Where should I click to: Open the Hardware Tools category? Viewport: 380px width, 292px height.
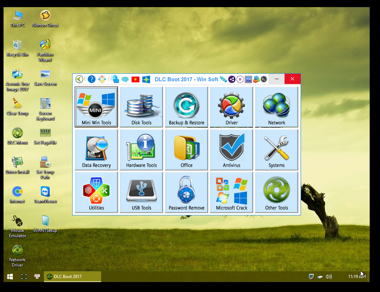pyautogui.click(x=141, y=149)
